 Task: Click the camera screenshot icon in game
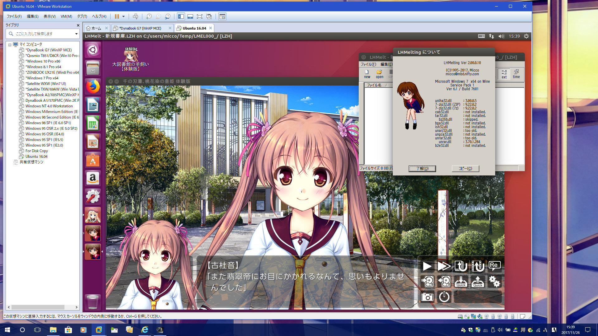[427, 297]
